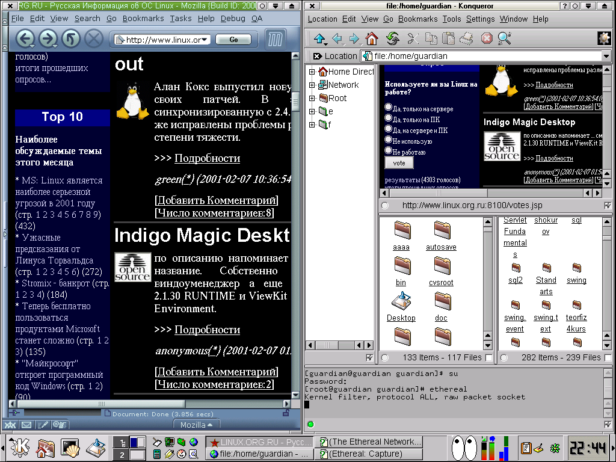Expand the 'f' tree node
616x462 pixels.
click(312, 125)
